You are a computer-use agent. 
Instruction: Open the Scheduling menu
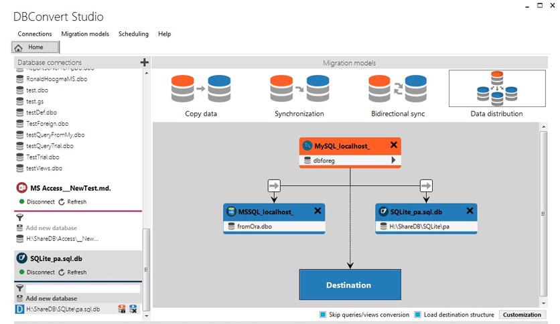[x=133, y=34]
